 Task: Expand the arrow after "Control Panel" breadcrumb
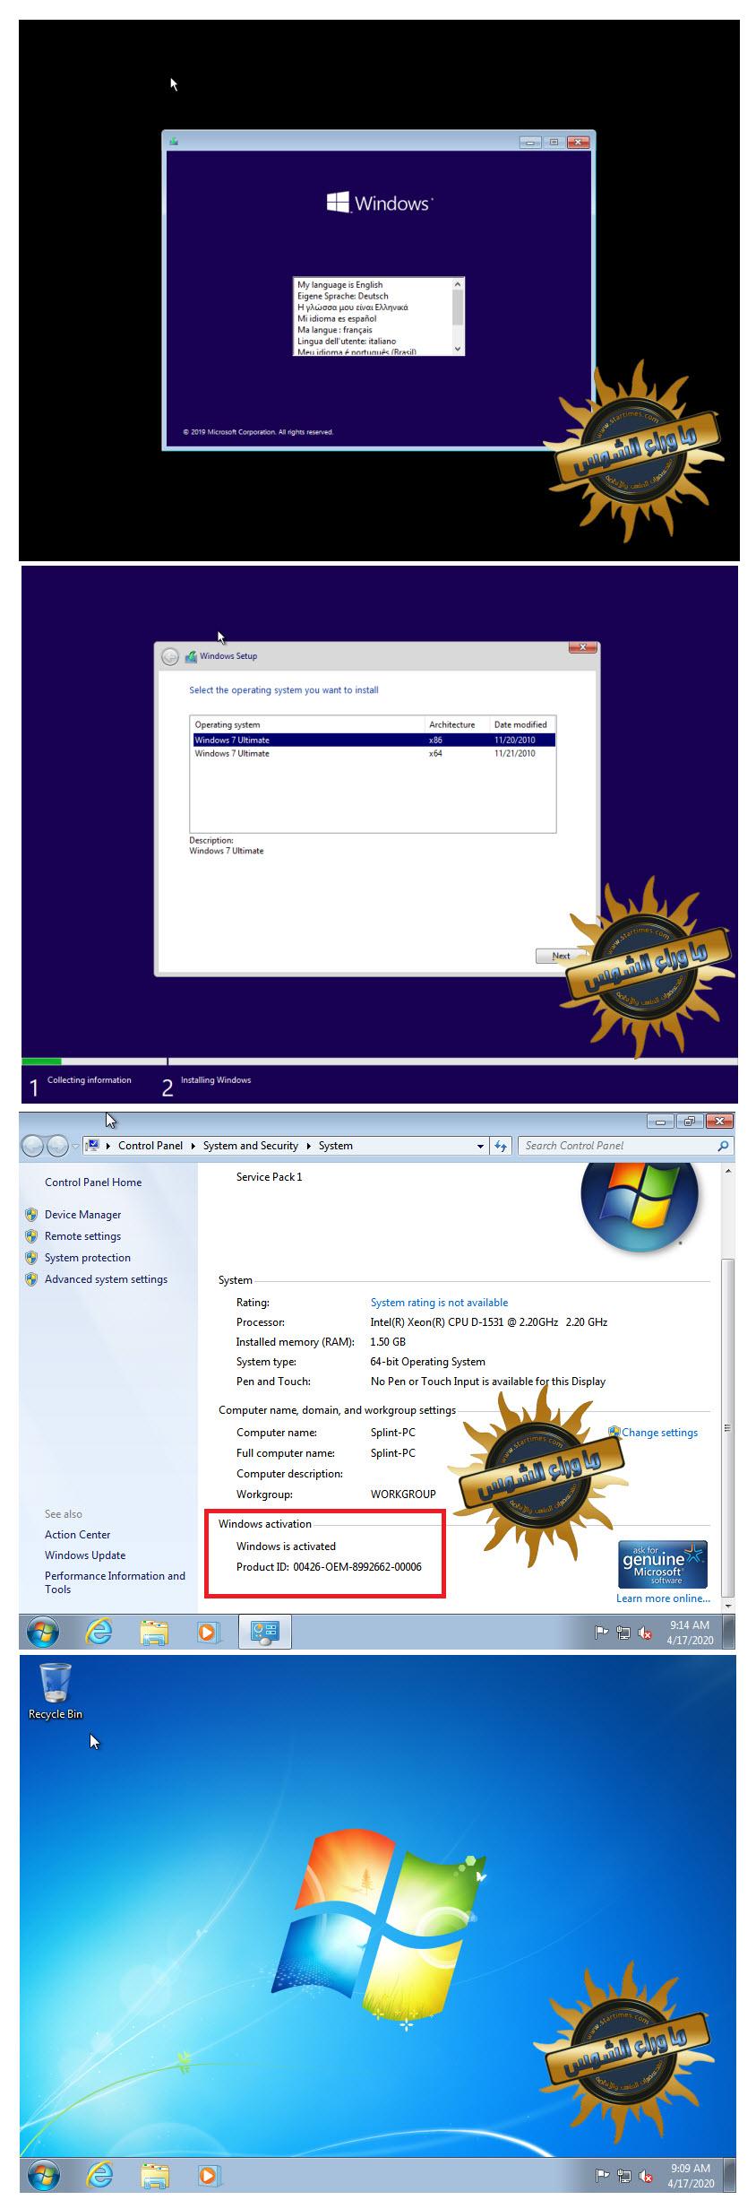(193, 1146)
